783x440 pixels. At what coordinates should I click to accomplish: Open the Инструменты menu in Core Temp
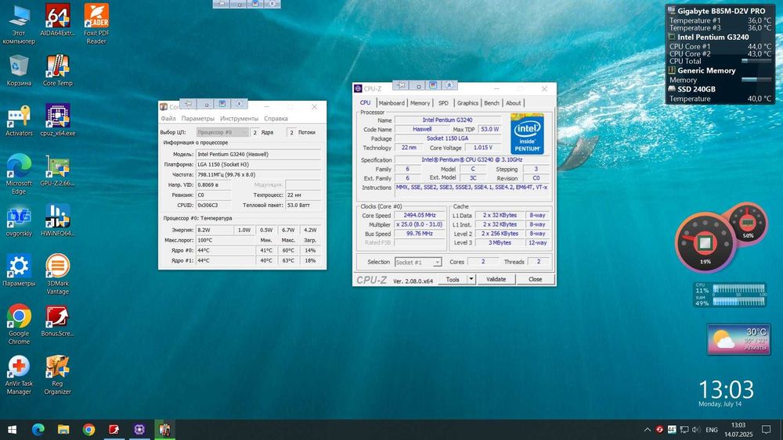pos(239,119)
